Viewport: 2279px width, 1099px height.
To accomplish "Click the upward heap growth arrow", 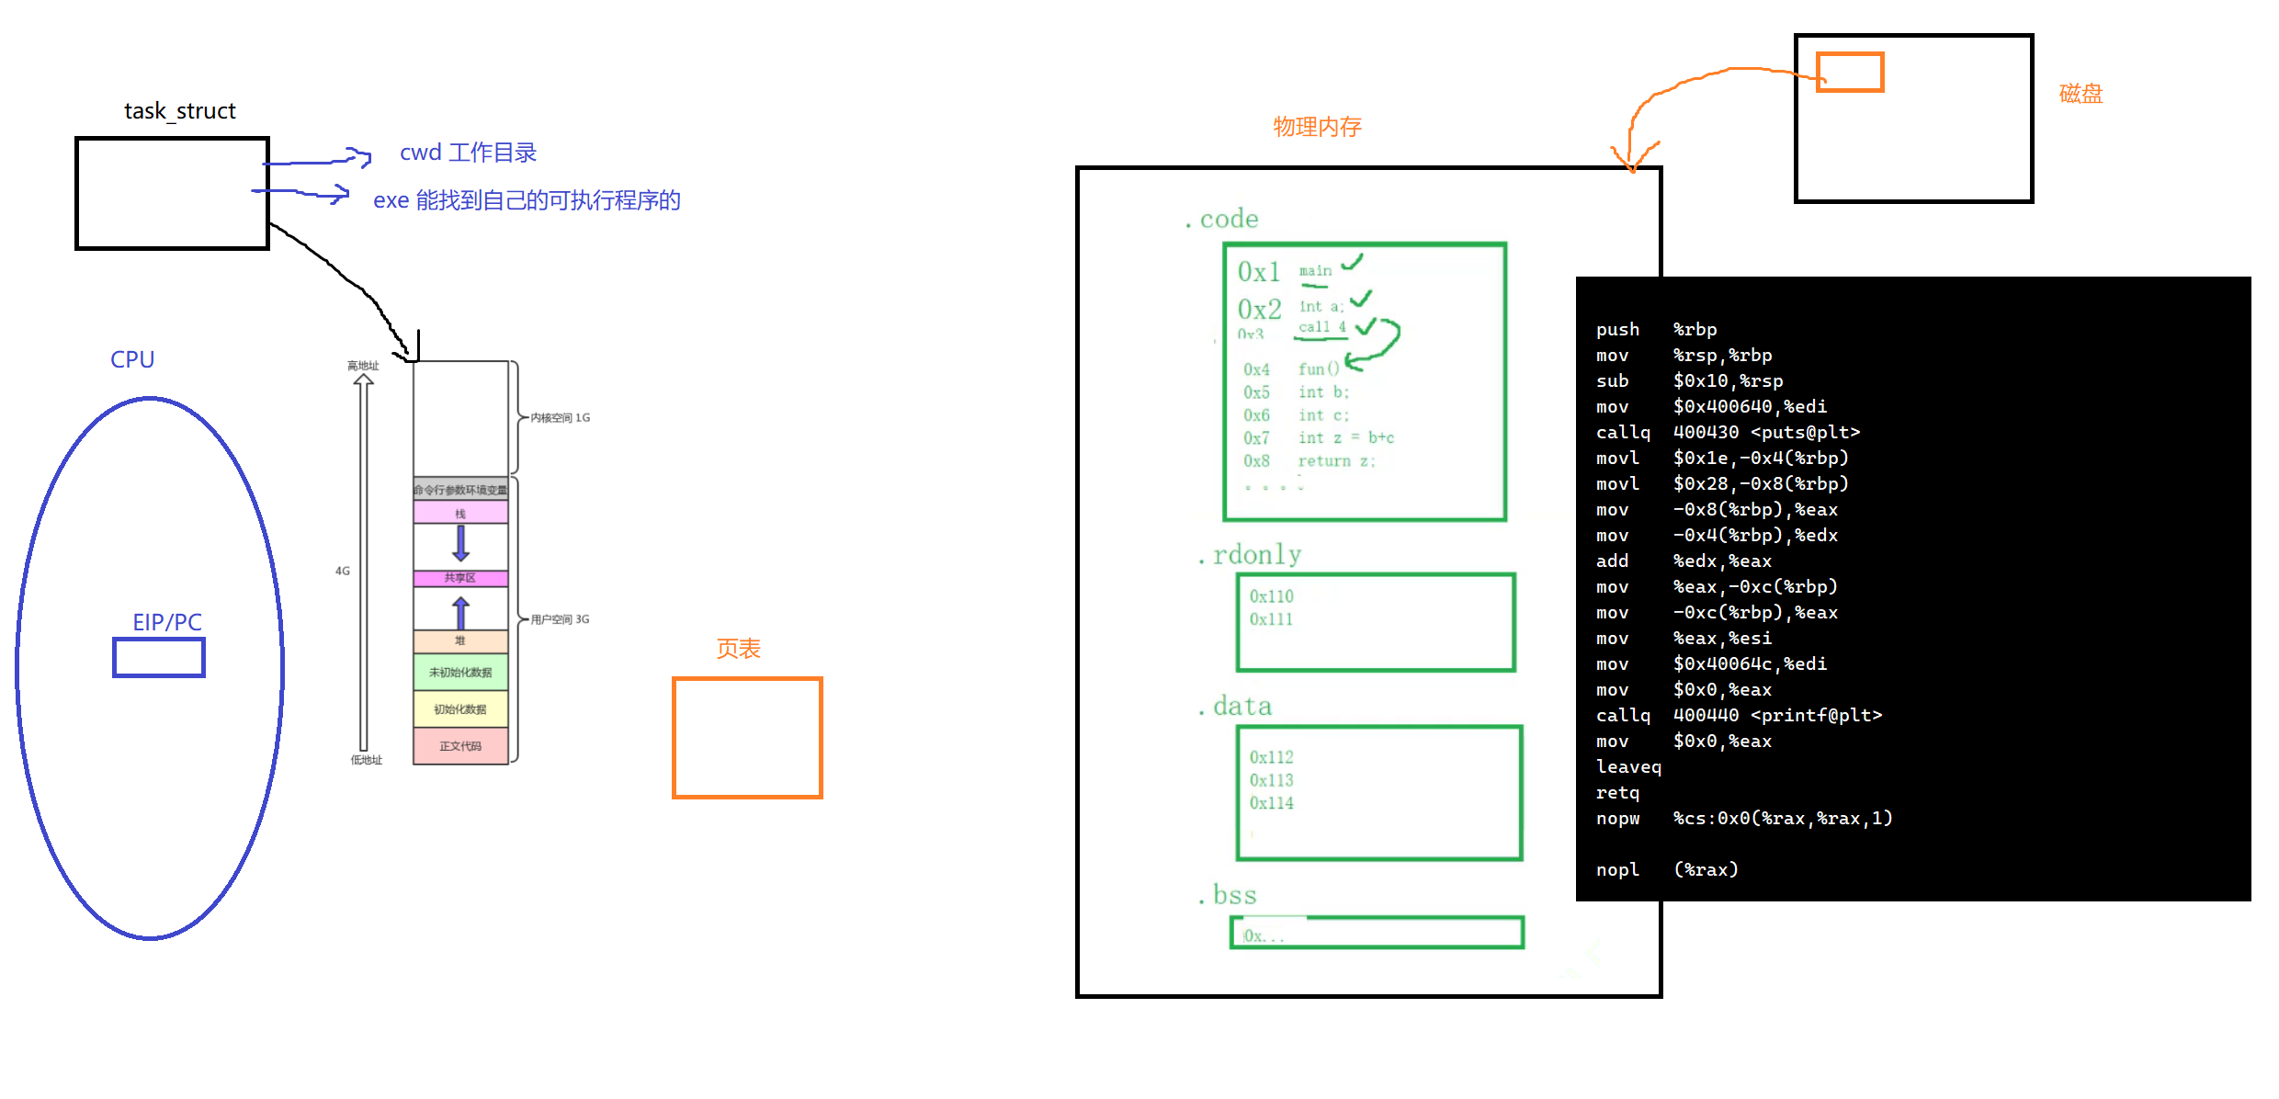I will pos(461,613).
